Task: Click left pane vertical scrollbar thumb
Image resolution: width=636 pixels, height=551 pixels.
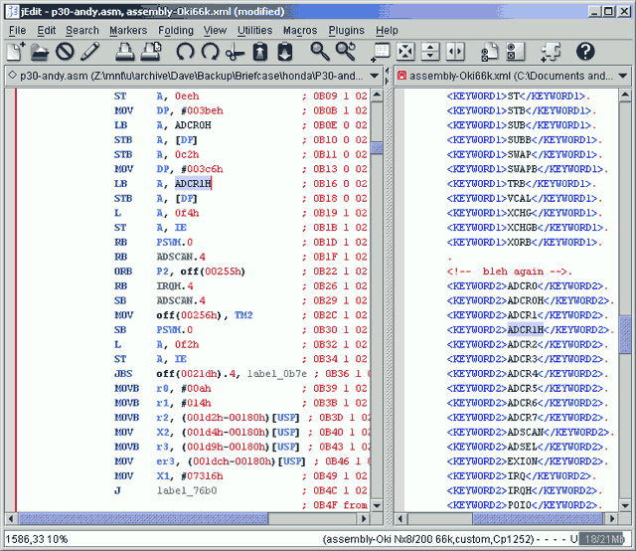Action: pyautogui.click(x=377, y=148)
